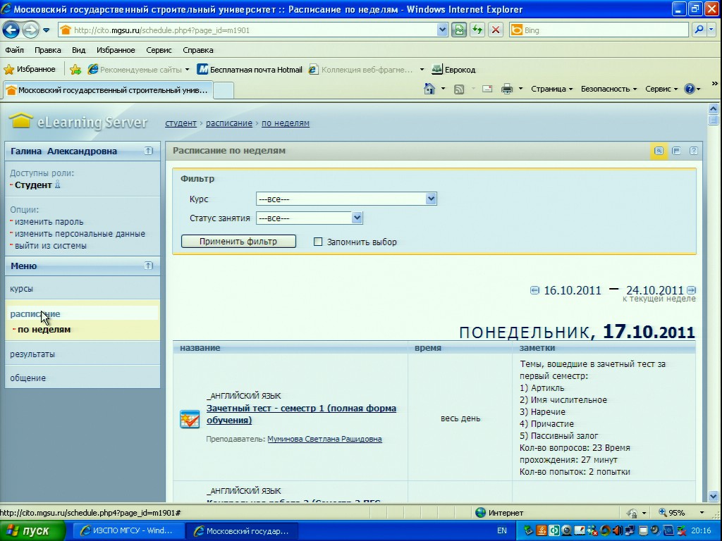
Task: Click the Read mail envelope icon
Action: (x=487, y=89)
